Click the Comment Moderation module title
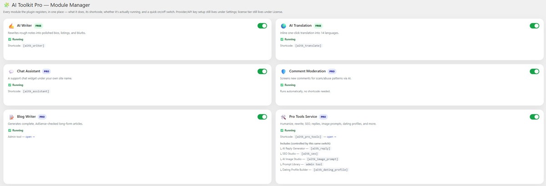 pos(308,71)
